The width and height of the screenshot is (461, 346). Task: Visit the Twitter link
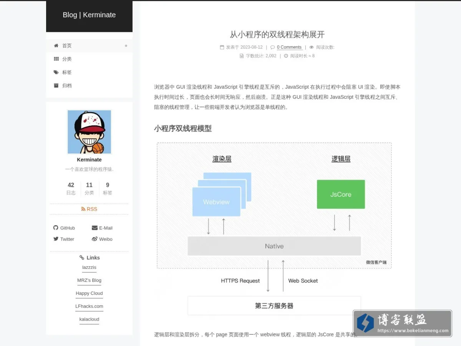point(64,239)
